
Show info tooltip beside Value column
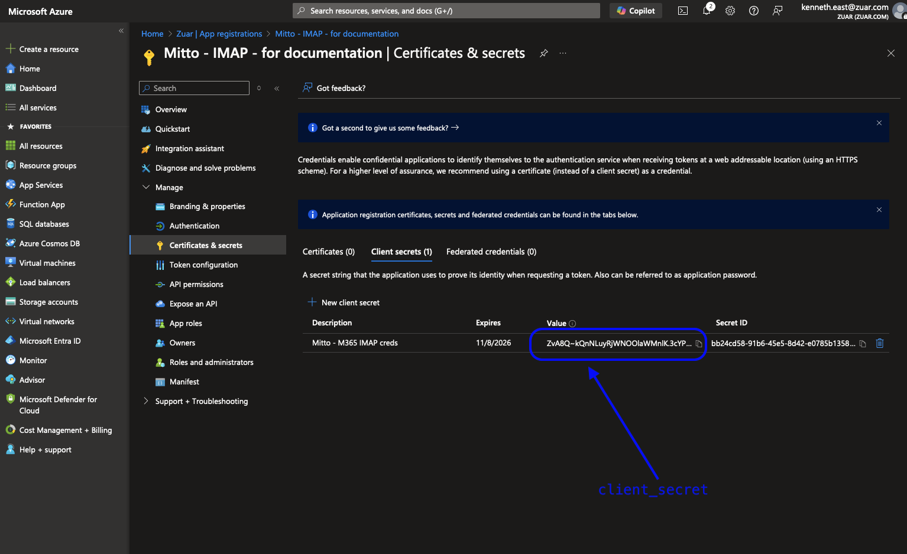click(x=572, y=324)
